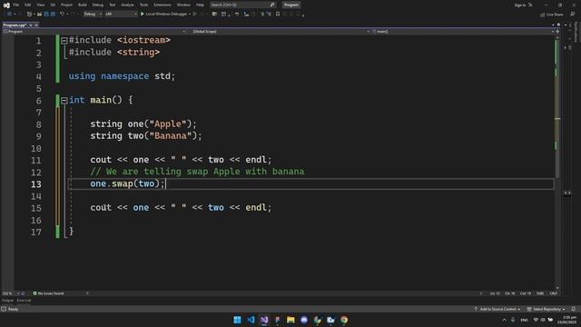Place cursor on line 13 one.swap(two)
The width and height of the screenshot is (581, 327).
(127, 183)
